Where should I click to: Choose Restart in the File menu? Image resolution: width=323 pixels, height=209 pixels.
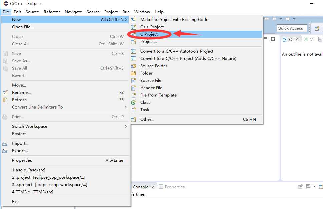pos(66,134)
